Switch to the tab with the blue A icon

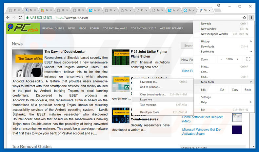pyautogui.click(x=30, y=10)
